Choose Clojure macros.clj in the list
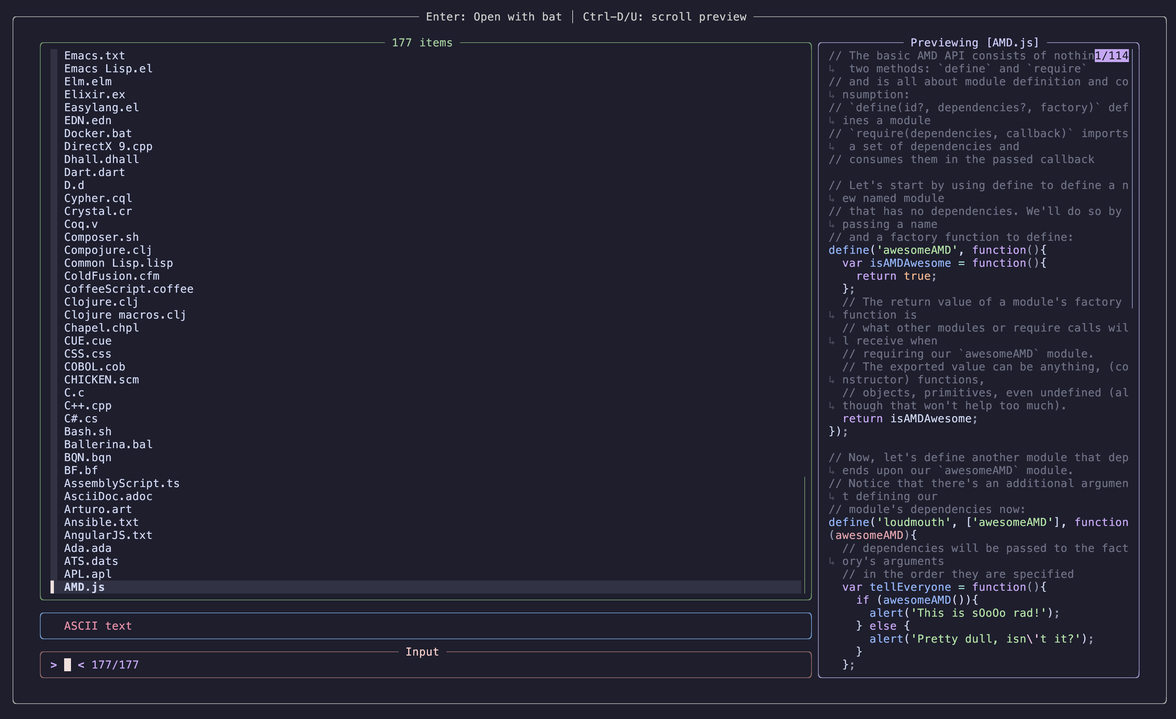1176x719 pixels. pyautogui.click(x=125, y=315)
